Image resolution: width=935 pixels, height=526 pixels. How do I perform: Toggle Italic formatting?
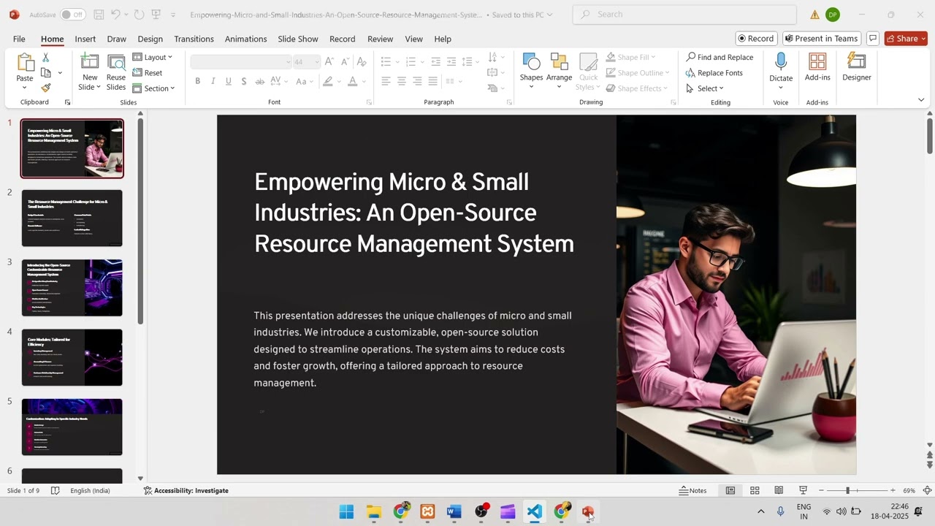(x=213, y=81)
